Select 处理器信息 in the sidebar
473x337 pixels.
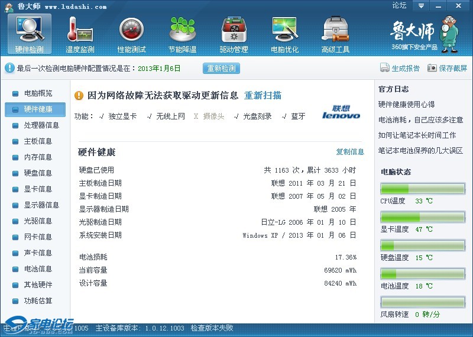pyautogui.click(x=41, y=125)
